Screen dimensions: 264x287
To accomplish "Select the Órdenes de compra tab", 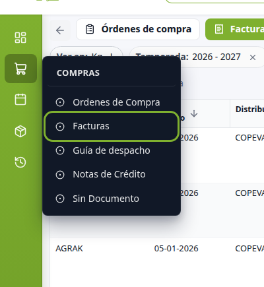I will click(138, 29).
